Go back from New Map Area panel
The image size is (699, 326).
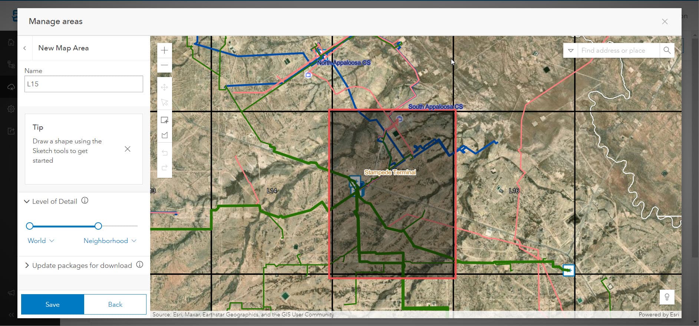point(25,48)
